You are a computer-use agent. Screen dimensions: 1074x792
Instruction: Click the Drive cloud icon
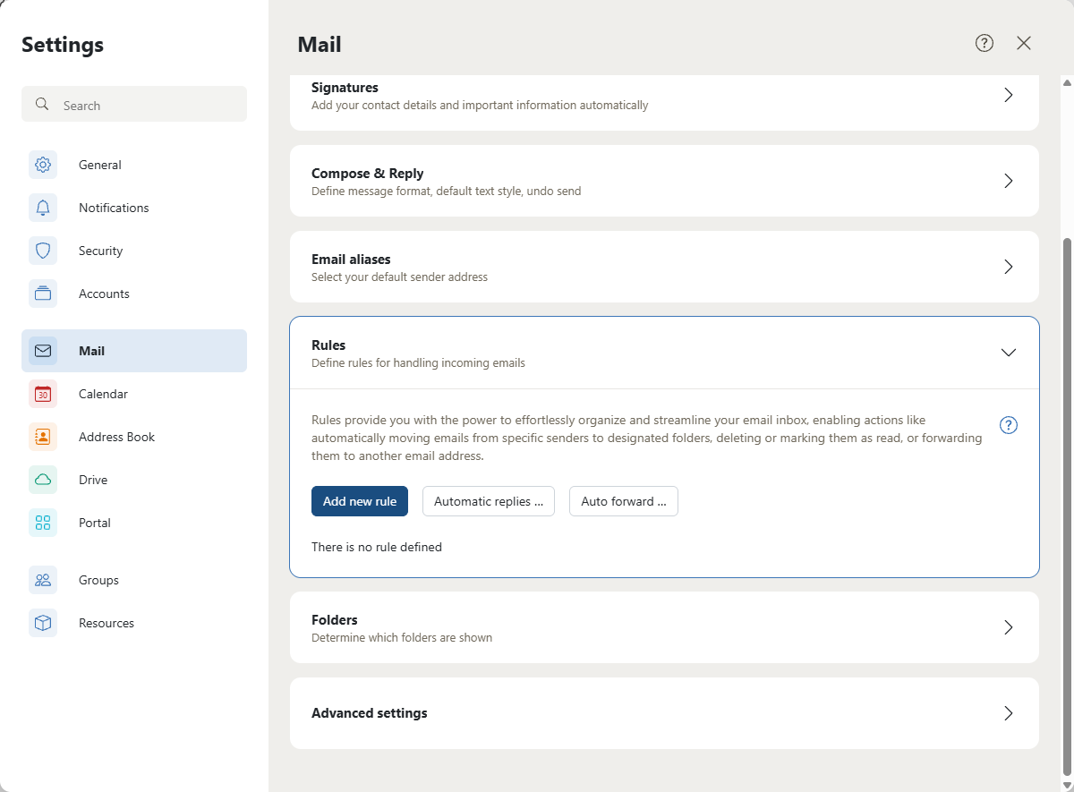point(43,480)
